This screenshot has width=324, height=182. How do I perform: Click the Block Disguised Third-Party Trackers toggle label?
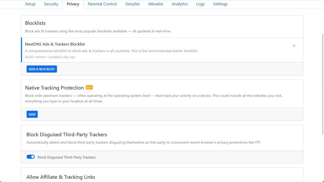pyautogui.click(x=67, y=157)
